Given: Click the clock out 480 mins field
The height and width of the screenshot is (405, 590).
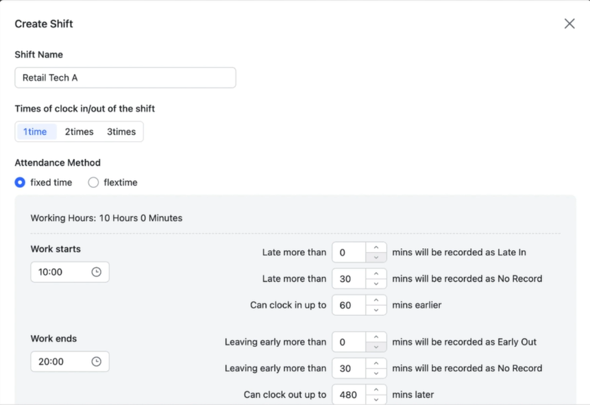Looking at the screenshot, I should [349, 395].
